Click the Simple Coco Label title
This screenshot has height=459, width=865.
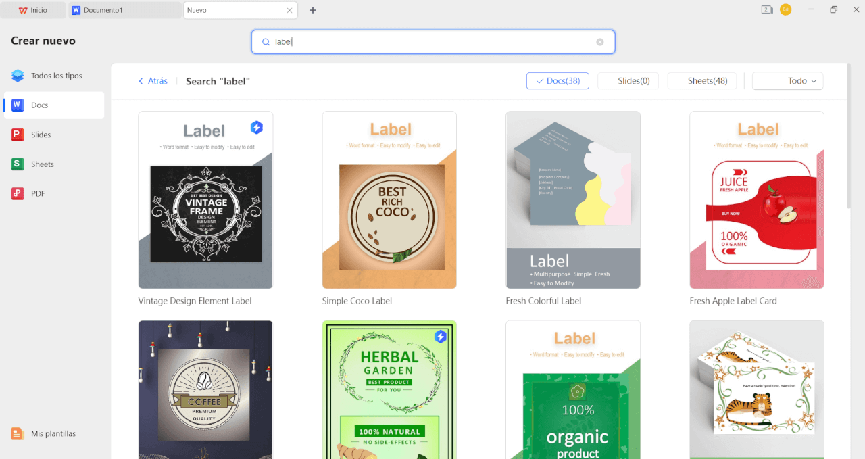pyautogui.click(x=357, y=301)
